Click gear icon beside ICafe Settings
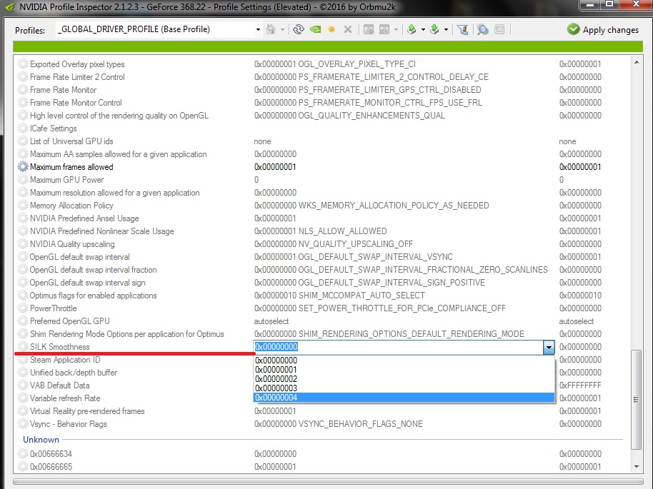 click(x=22, y=128)
